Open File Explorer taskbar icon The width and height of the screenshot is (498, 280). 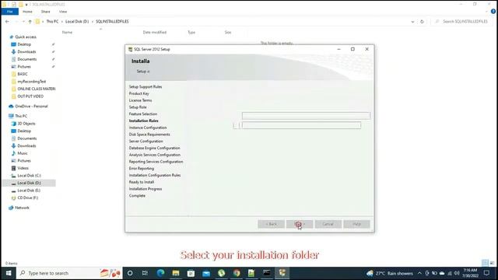click(176, 273)
